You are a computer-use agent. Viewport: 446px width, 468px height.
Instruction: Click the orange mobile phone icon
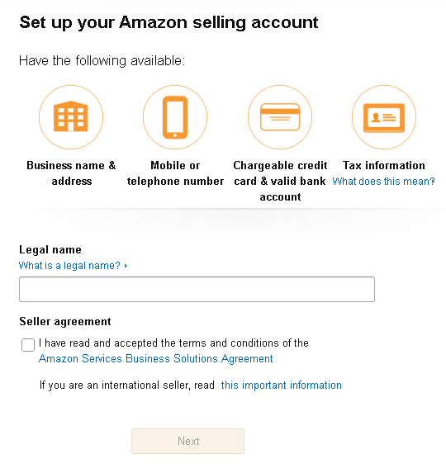[x=175, y=116]
